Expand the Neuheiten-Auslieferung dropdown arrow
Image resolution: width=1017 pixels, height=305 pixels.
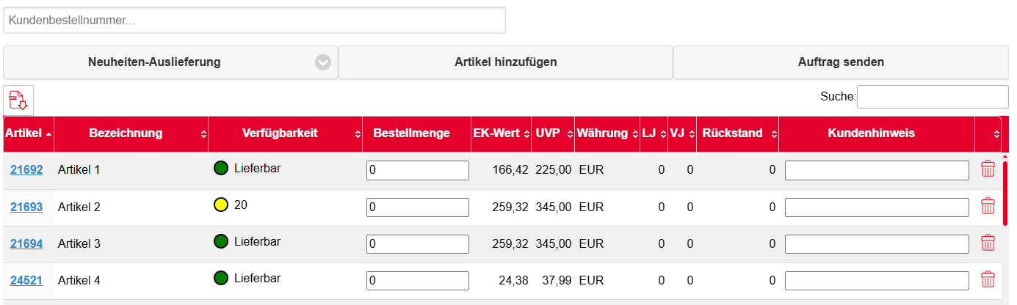[323, 62]
